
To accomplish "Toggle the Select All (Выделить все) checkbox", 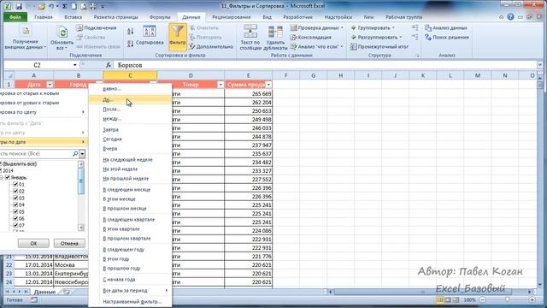I will (1, 163).
